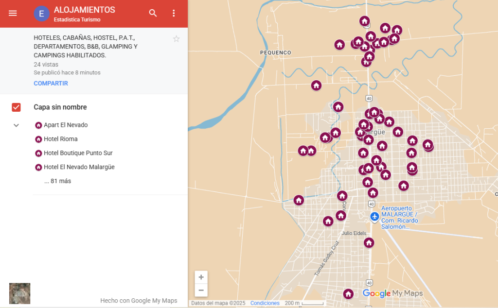Click the lodging marker near Pequenco label

[316, 86]
